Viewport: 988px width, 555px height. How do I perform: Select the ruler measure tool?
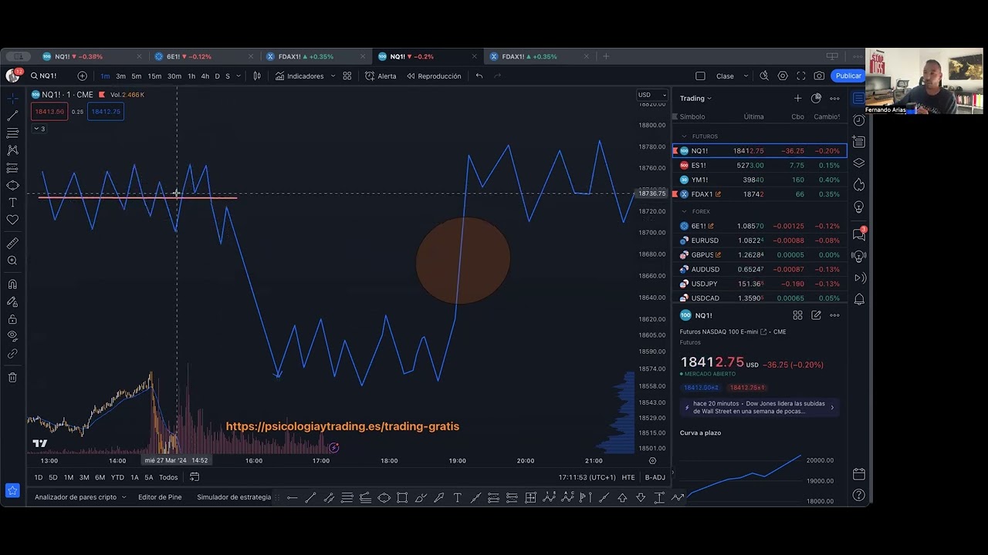(x=12, y=244)
